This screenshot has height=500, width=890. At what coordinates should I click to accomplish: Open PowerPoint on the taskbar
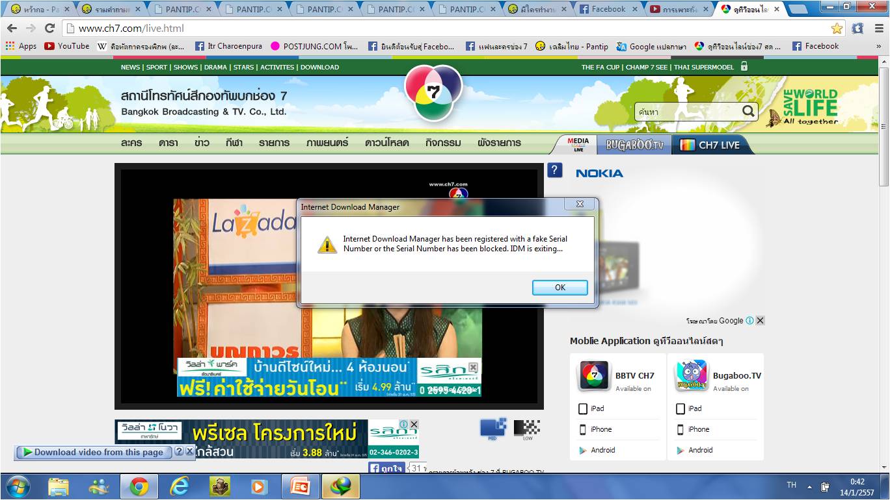pos(299,486)
